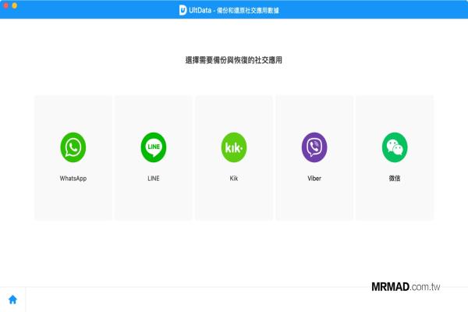Click the 微信 label text
Viewport: 468px width, 312px height.
tap(395, 179)
